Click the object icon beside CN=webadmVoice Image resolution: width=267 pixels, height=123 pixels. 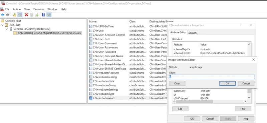tap(90, 98)
